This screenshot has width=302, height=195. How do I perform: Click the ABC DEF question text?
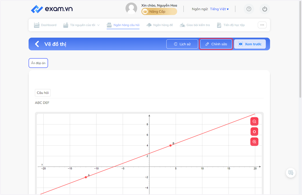coord(42,103)
